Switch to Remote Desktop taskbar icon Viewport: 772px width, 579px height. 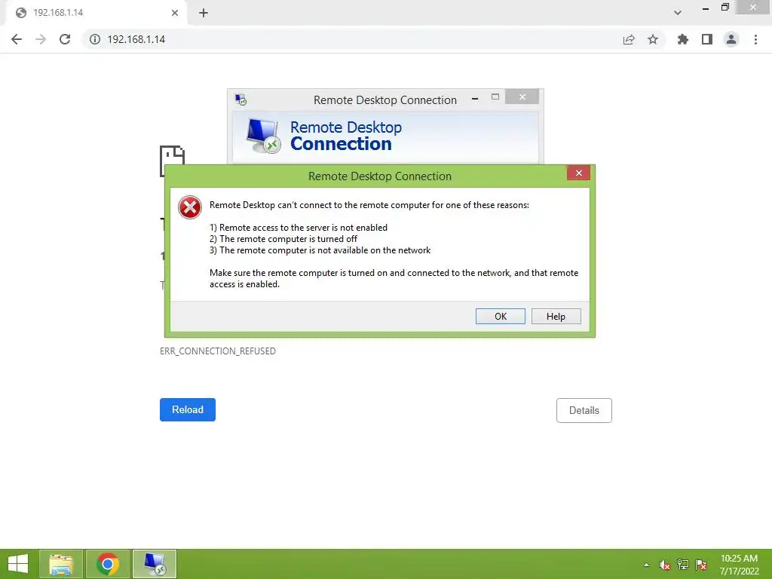[155, 564]
